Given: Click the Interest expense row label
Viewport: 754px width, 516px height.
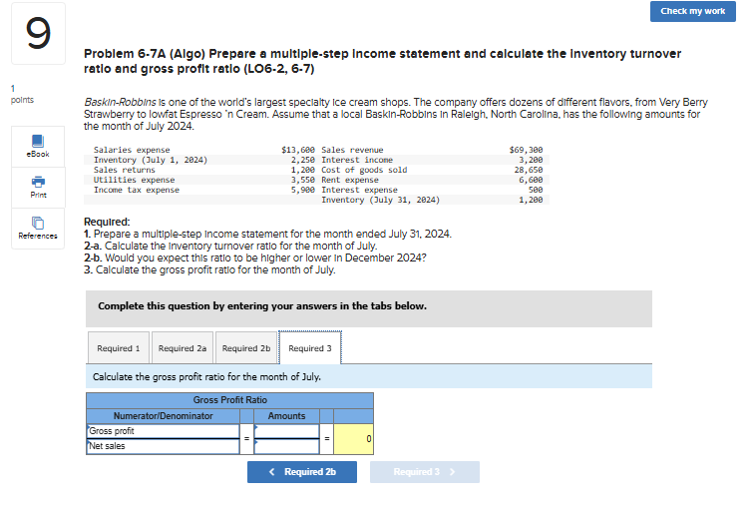Looking at the screenshot, I should point(360,190).
